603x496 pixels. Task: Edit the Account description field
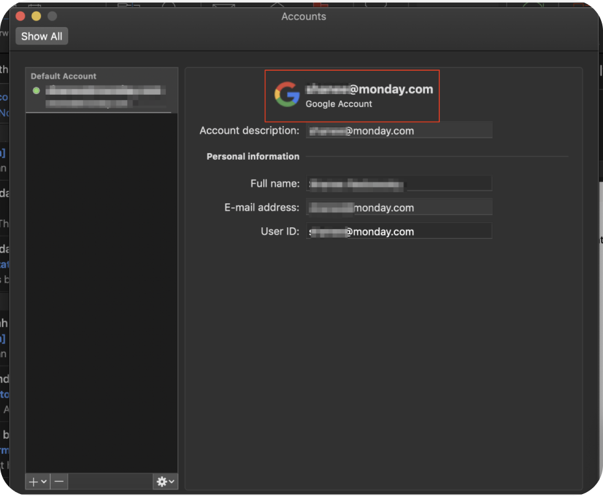pyautogui.click(x=399, y=130)
